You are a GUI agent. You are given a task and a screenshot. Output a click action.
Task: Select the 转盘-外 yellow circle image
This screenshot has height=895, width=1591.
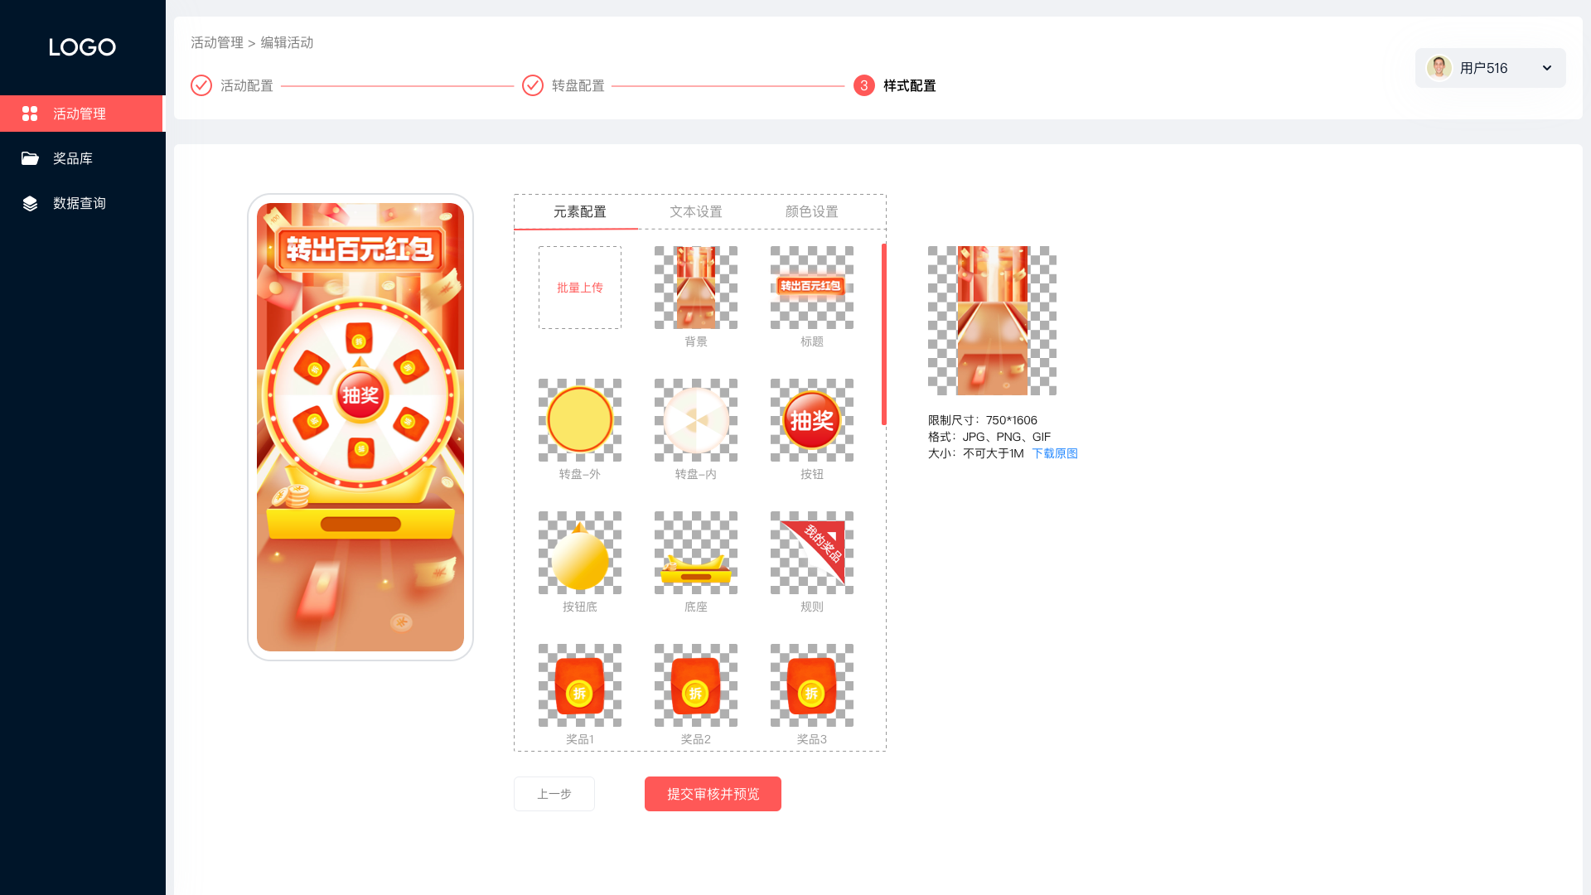580,420
